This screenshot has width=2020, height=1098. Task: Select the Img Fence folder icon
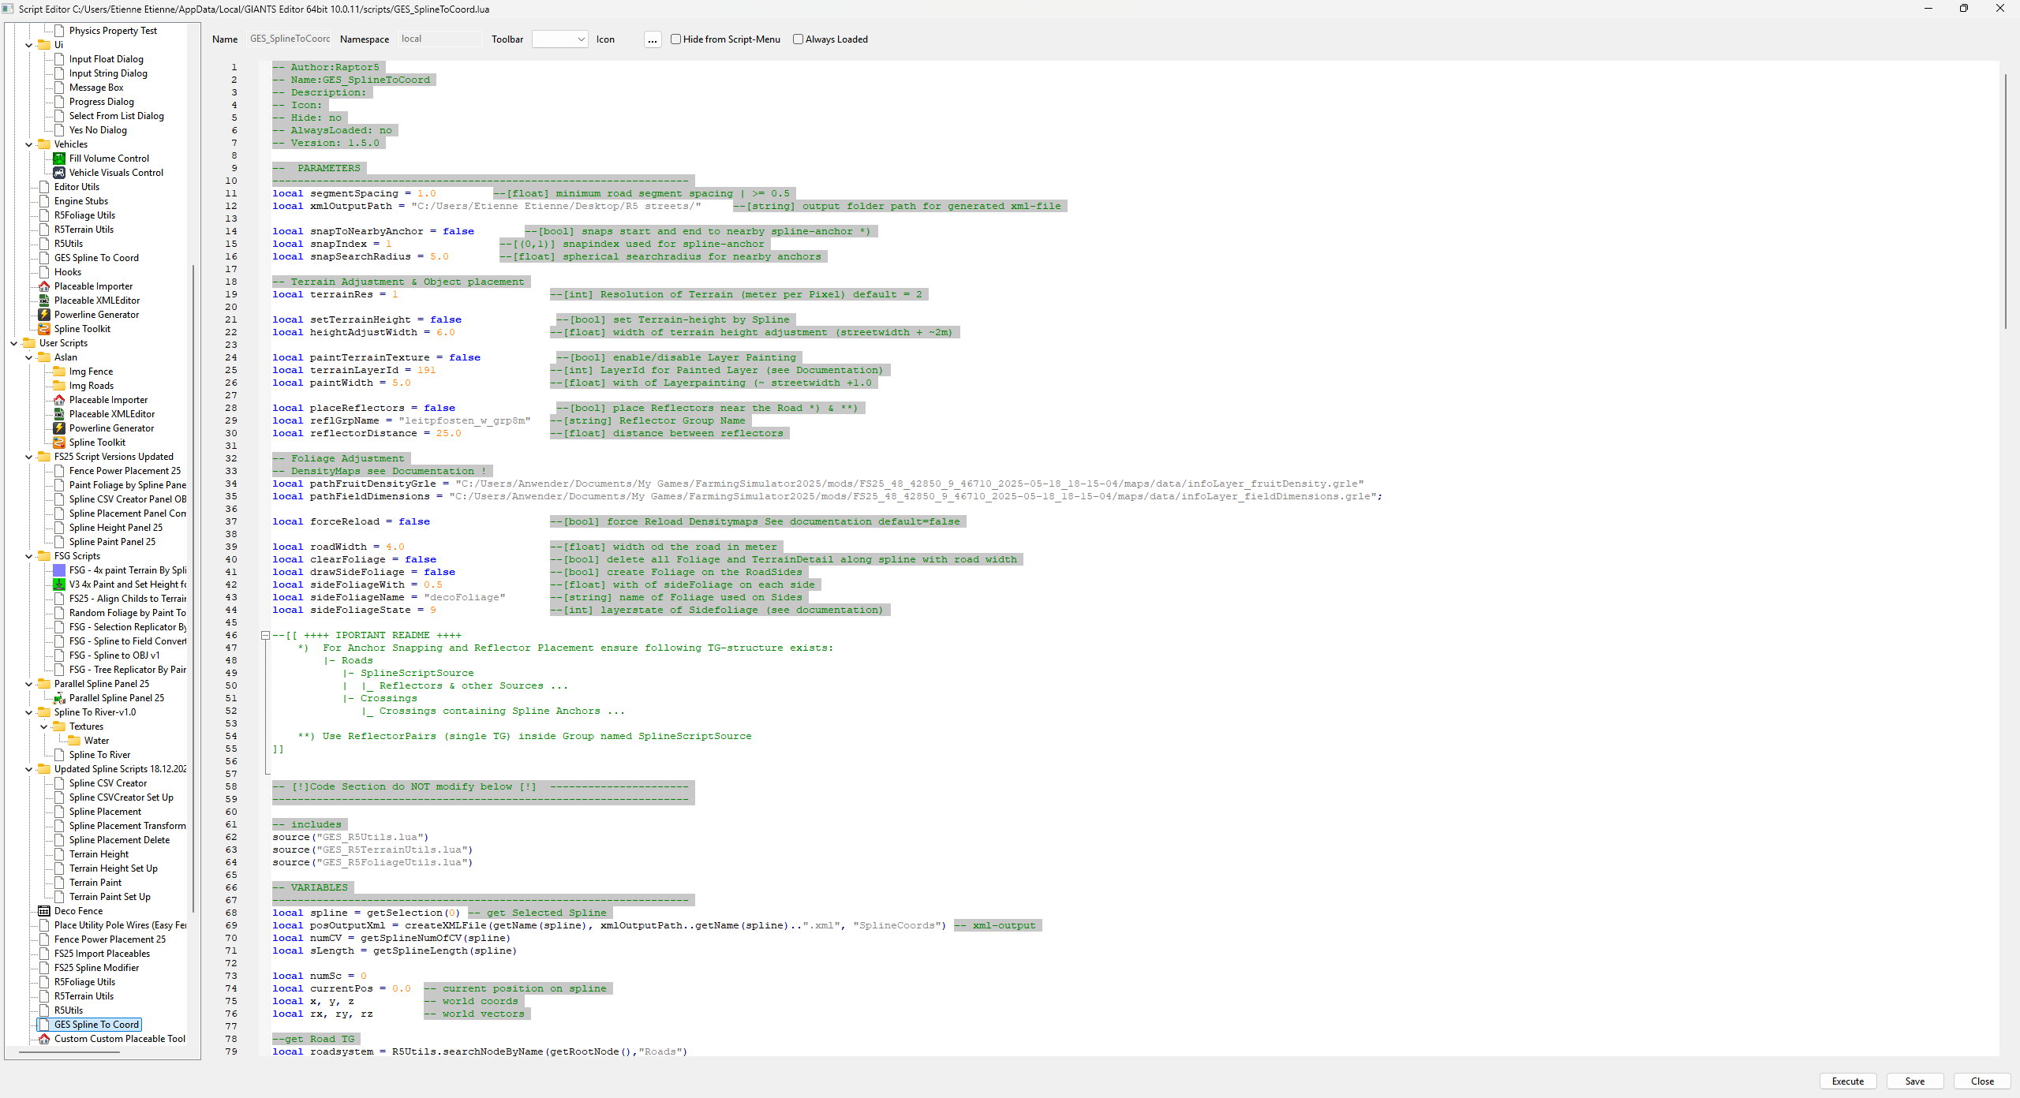pyautogui.click(x=59, y=372)
